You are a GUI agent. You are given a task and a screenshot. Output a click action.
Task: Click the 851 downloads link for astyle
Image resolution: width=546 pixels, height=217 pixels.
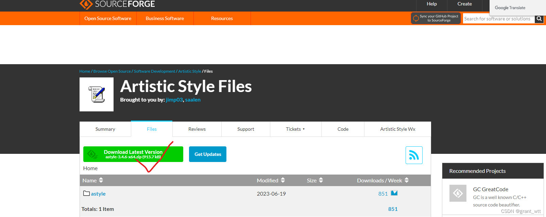(383, 194)
